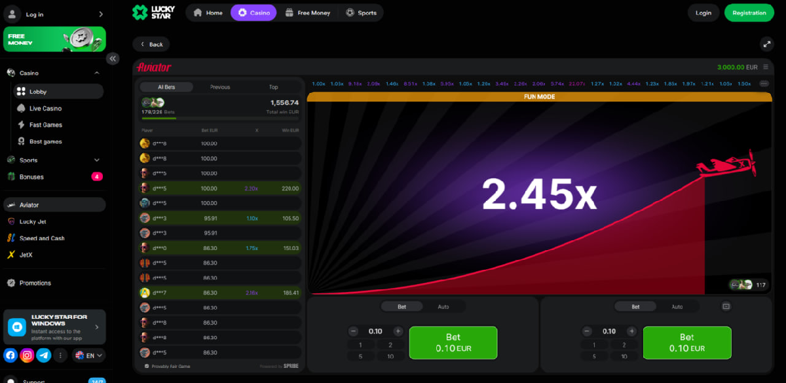Click the 22.07x round history multiplier
Viewport: 786px width, 383px height.
click(x=577, y=84)
